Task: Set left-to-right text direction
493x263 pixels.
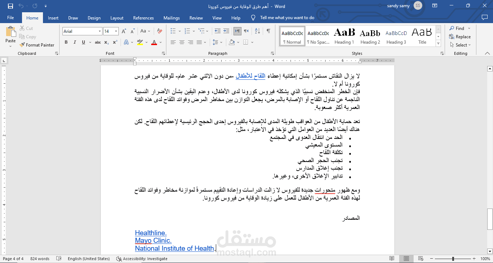Action: pyautogui.click(x=237, y=31)
